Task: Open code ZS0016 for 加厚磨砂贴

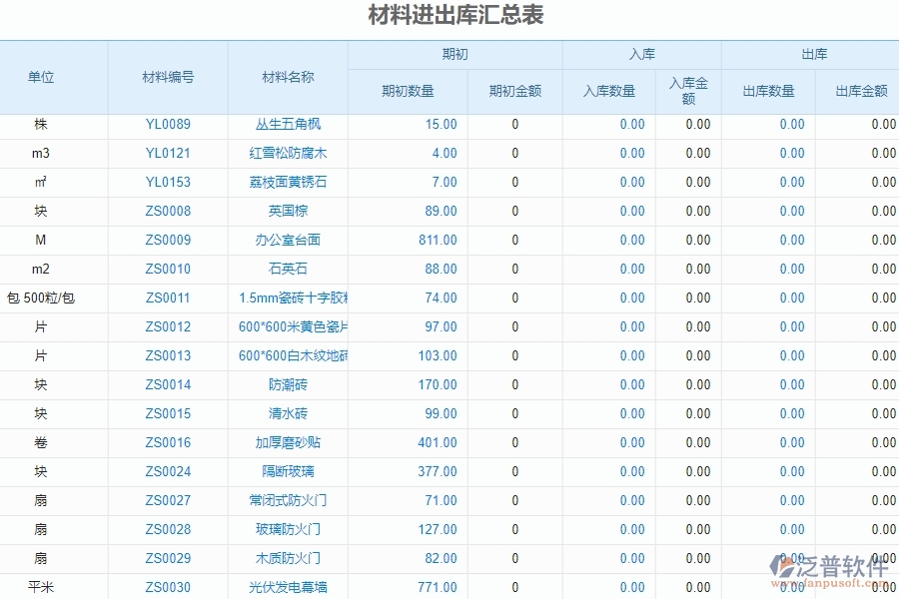Action: (167, 442)
